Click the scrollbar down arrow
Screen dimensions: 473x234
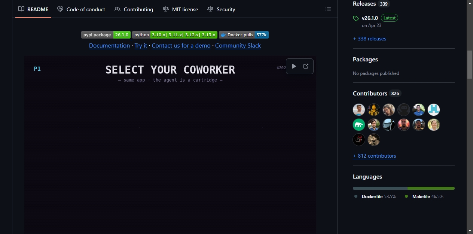[x=470, y=231]
